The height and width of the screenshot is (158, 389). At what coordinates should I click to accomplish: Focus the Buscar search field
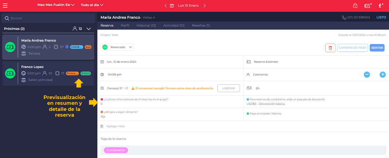(x=48, y=18)
